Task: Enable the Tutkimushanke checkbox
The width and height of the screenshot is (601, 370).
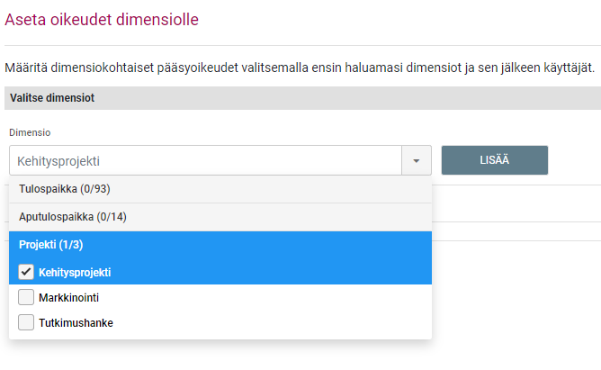Action: [x=26, y=322]
